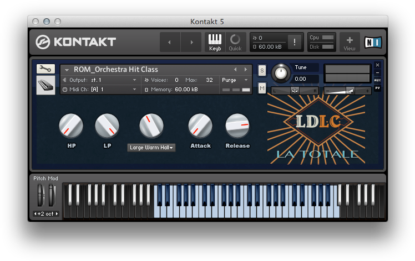Viewport: 415px width, 261px height.
Task: Click the LDLC La Totale logo
Action: click(x=317, y=130)
